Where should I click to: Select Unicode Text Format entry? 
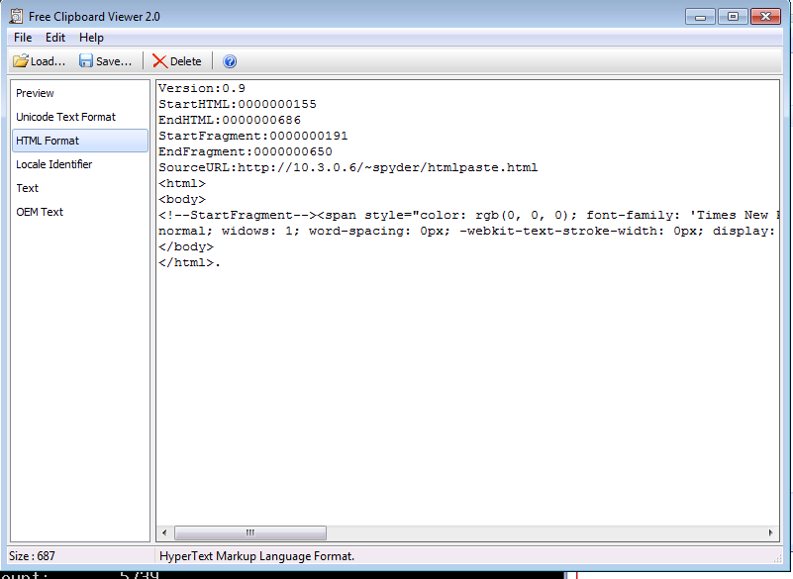click(x=80, y=117)
